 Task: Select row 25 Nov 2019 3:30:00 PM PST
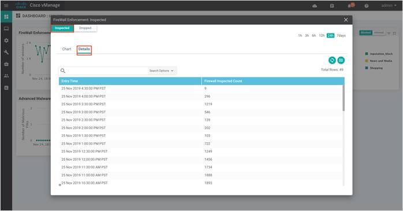point(201,104)
